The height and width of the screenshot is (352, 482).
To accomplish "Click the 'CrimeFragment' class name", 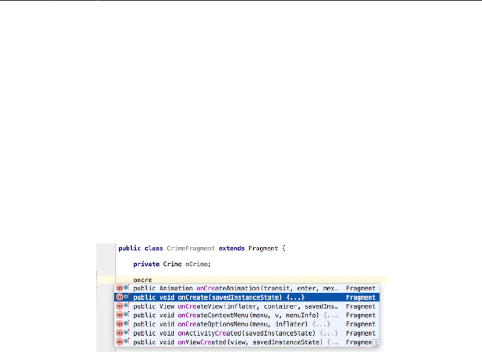I will (x=190, y=248).
